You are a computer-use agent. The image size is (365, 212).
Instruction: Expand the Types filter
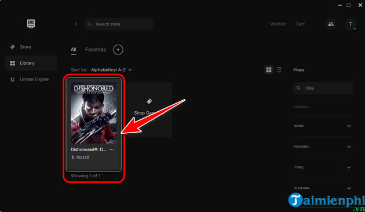point(323,167)
